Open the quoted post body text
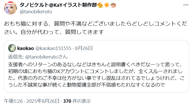 [x=96, y=75]
